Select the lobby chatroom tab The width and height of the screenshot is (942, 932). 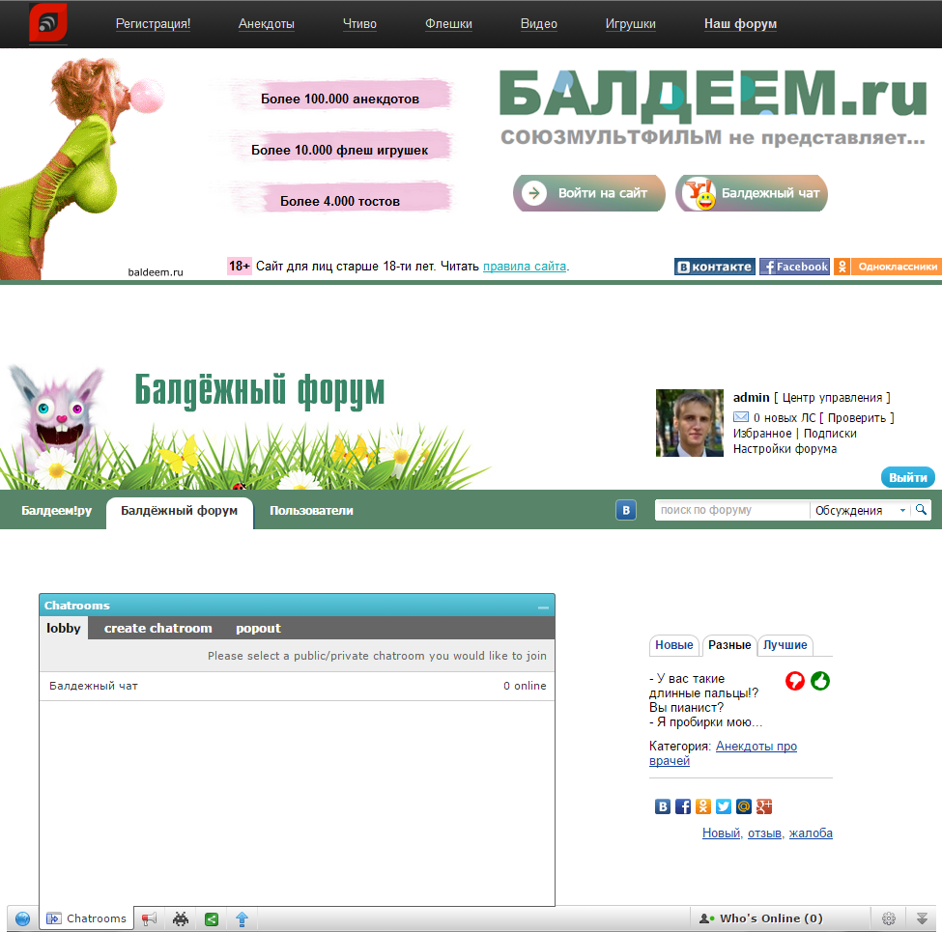64,628
